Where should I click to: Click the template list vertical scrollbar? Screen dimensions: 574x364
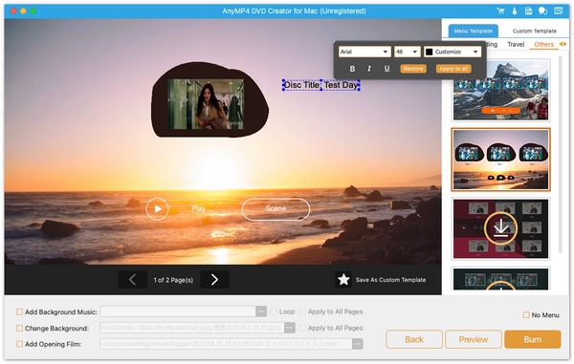click(560, 154)
